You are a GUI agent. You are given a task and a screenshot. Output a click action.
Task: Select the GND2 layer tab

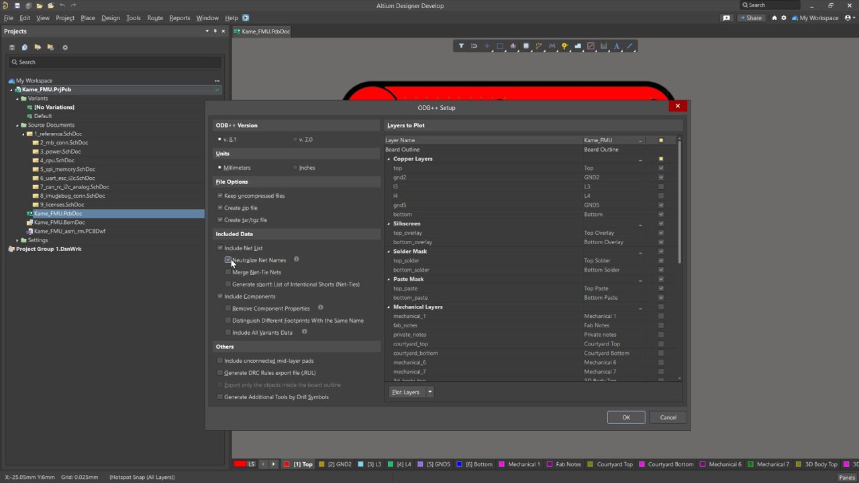[335, 464]
